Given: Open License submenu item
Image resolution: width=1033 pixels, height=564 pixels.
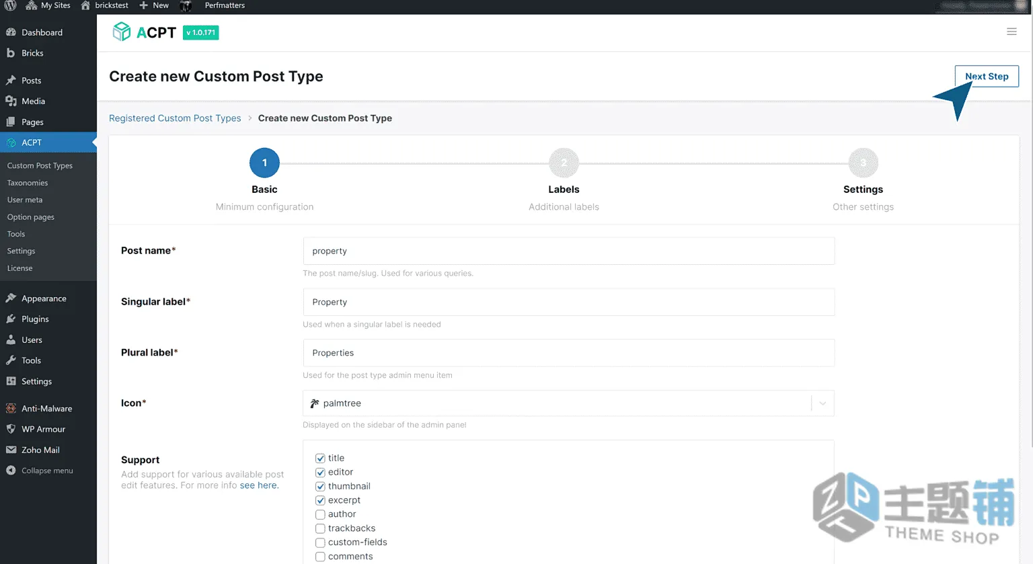Looking at the screenshot, I should [20, 268].
